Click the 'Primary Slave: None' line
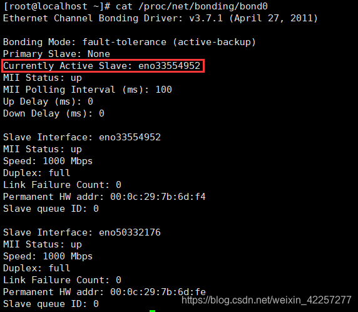358x312 pixels. pos(56,54)
